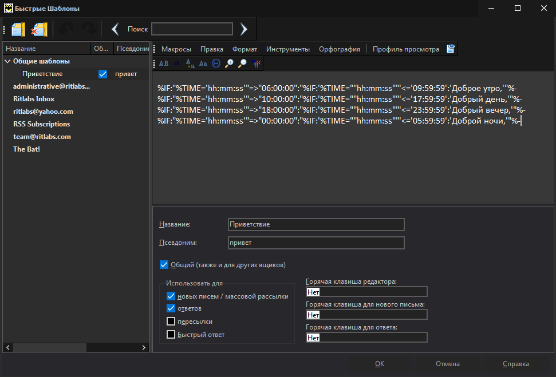Viewport: 556px width, 377px height.
Task: Sort by the Название column header
Action: pos(46,49)
